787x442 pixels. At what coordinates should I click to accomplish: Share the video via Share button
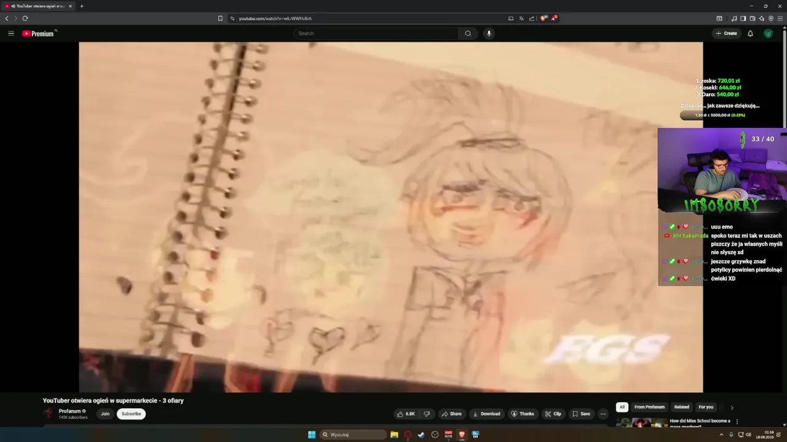(x=451, y=414)
